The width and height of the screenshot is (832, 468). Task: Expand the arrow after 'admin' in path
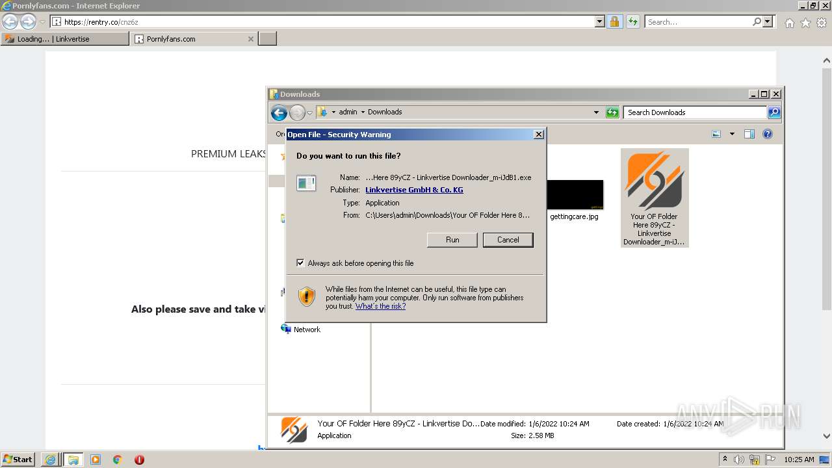click(x=363, y=112)
